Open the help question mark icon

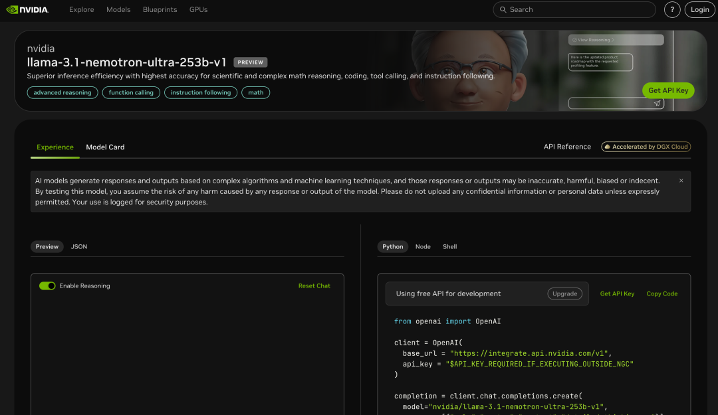pos(671,9)
